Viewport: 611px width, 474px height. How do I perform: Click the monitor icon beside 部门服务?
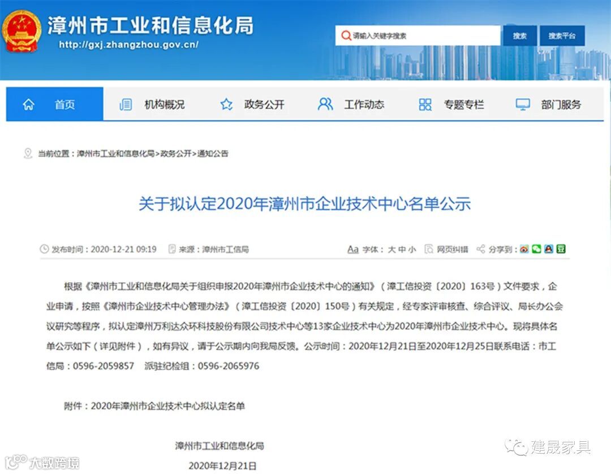coord(523,105)
